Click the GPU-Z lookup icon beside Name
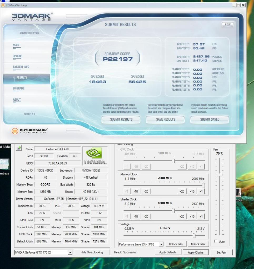Viewport: 254px width, 269px height. coord(19,148)
